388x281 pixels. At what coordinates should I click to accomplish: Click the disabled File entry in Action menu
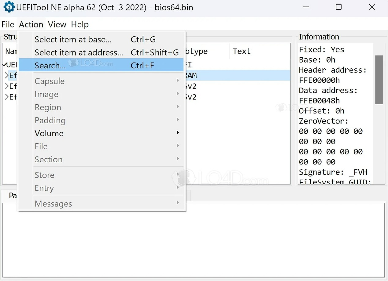tap(101, 146)
